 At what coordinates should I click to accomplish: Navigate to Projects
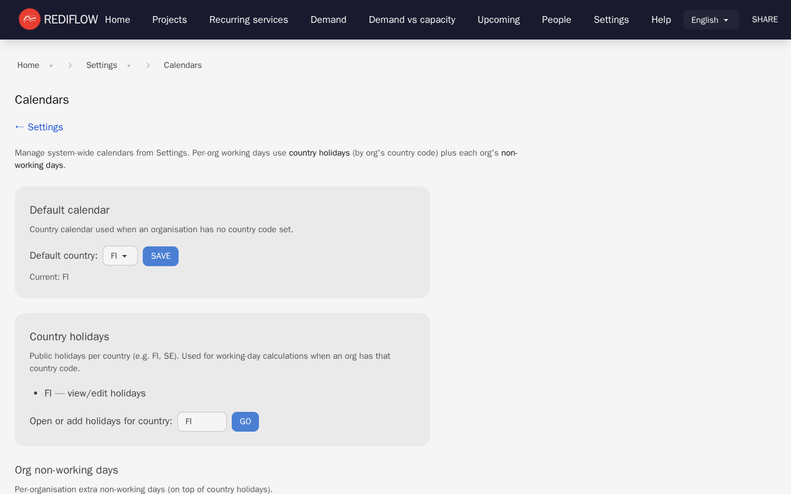point(169,20)
